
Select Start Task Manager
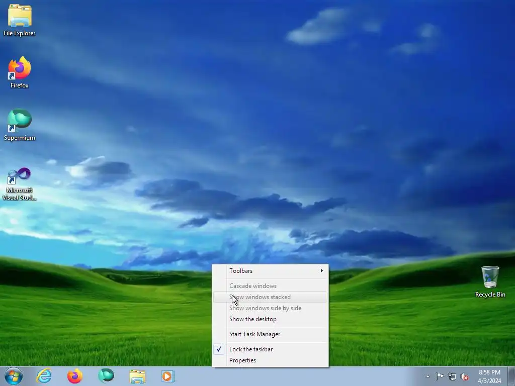tap(270, 334)
